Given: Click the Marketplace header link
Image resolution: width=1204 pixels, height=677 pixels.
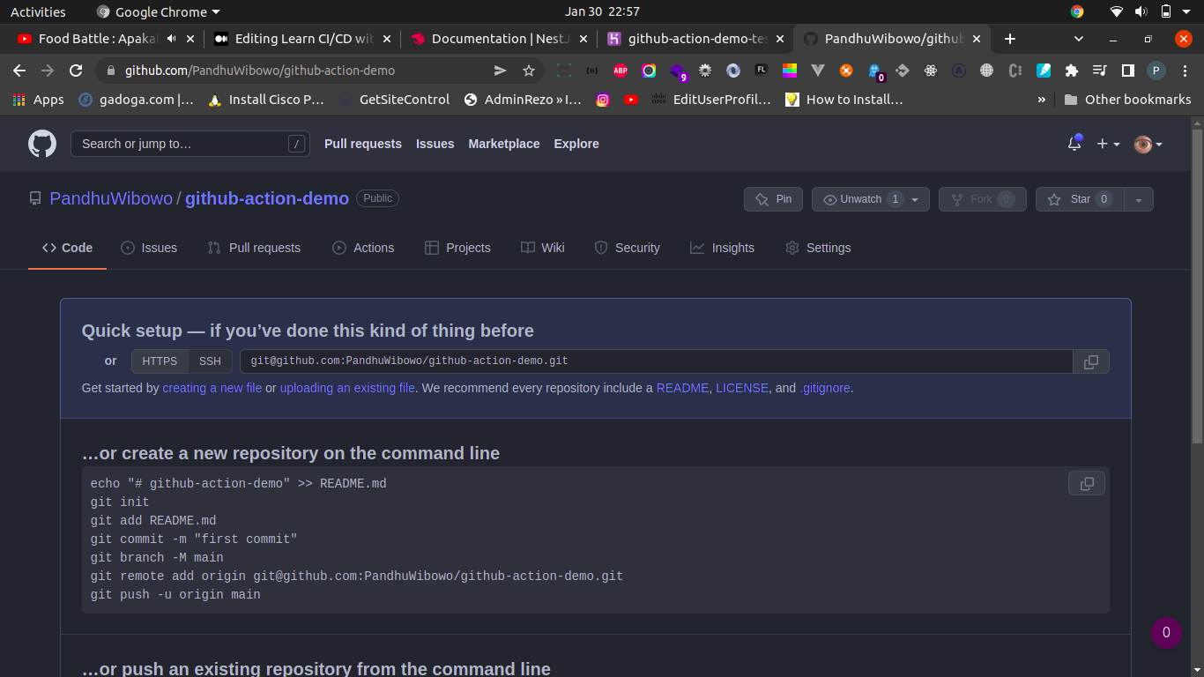Looking at the screenshot, I should point(504,144).
